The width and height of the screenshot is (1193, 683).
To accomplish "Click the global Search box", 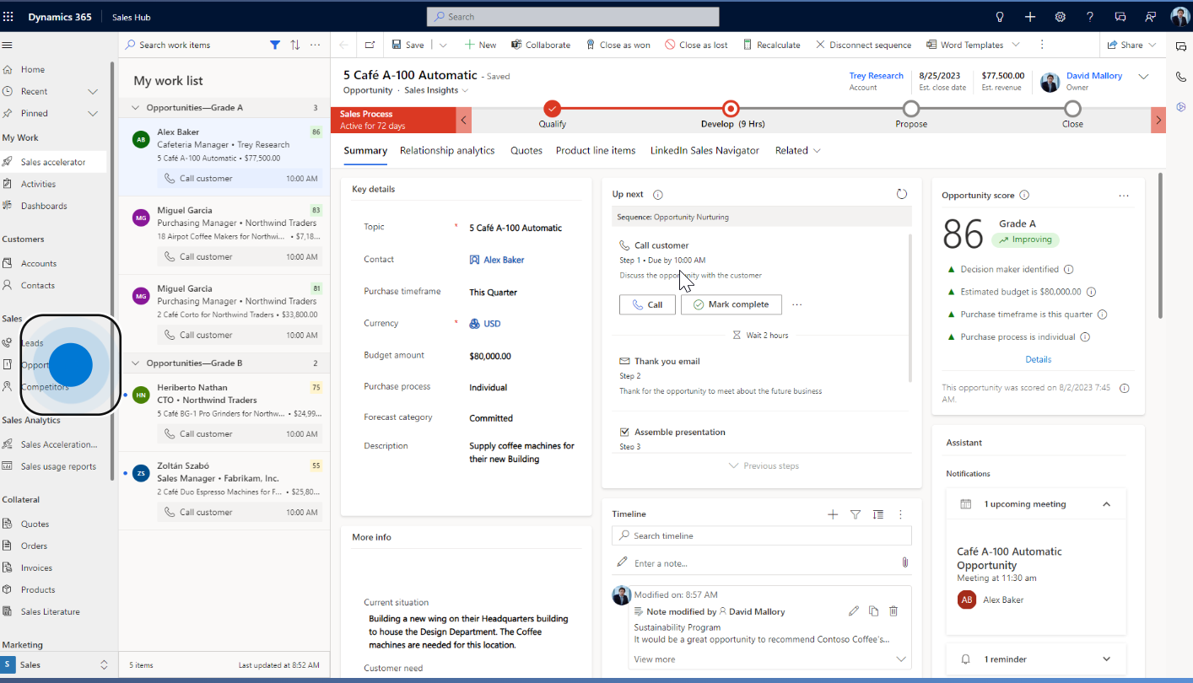I will [x=573, y=17].
